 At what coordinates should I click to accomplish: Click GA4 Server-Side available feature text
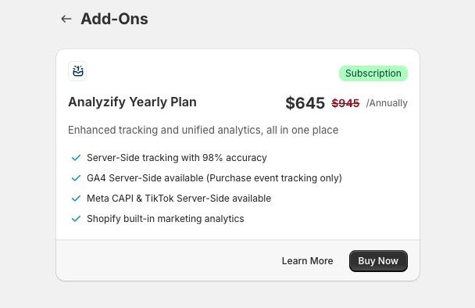214,178
